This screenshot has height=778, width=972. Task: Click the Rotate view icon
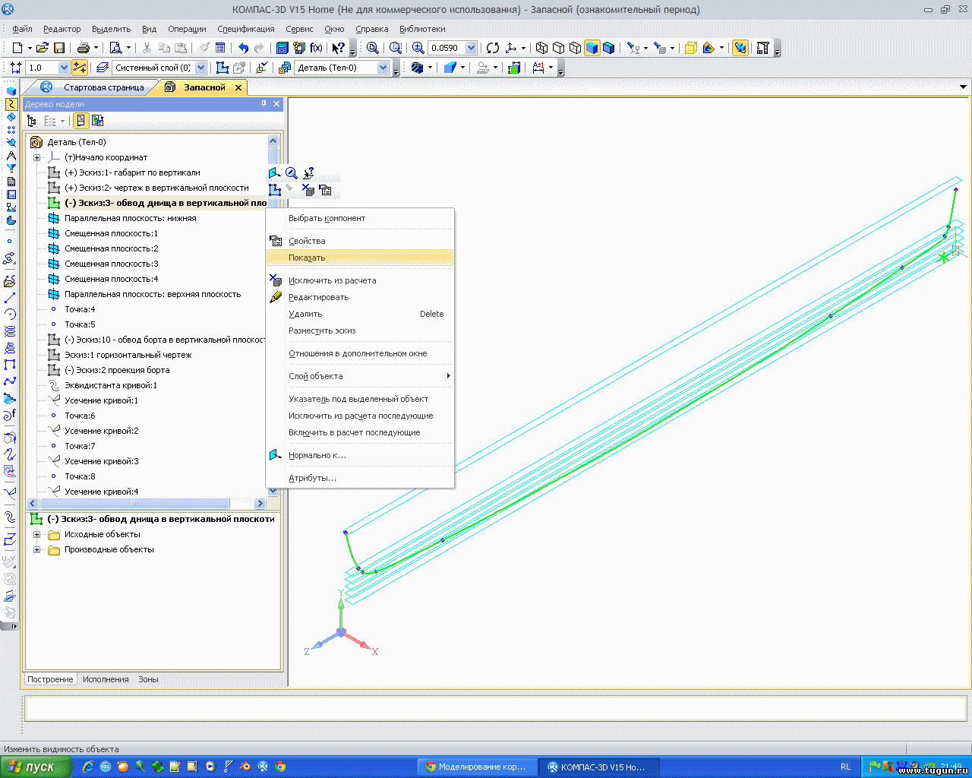493,48
